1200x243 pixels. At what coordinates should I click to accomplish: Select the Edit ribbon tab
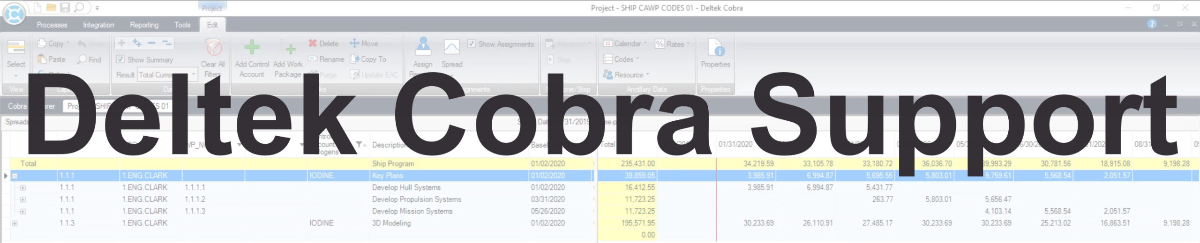click(x=212, y=25)
